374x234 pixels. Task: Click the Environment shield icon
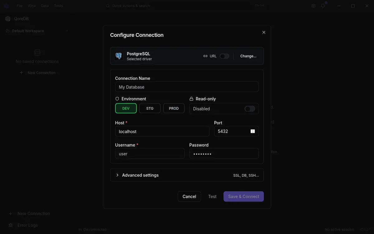[117, 99]
